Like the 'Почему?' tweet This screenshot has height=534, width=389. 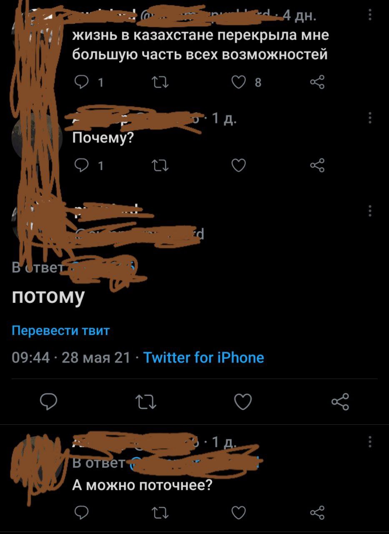[x=239, y=166]
